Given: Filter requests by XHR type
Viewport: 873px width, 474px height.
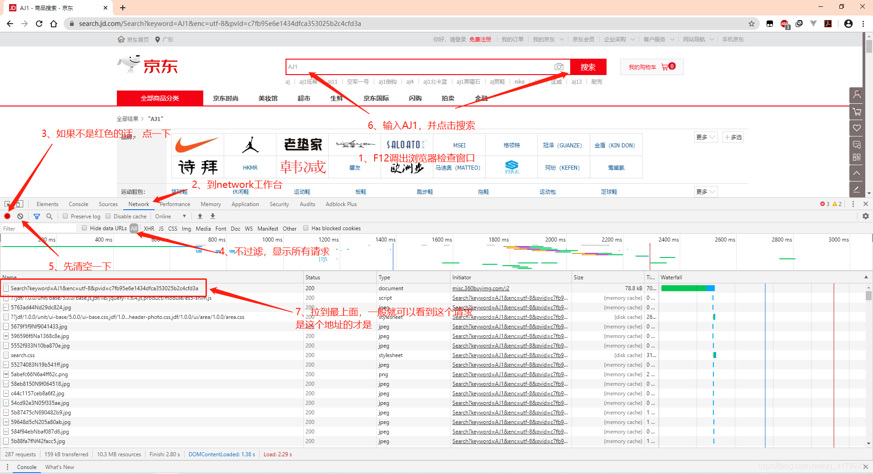Looking at the screenshot, I should point(149,228).
